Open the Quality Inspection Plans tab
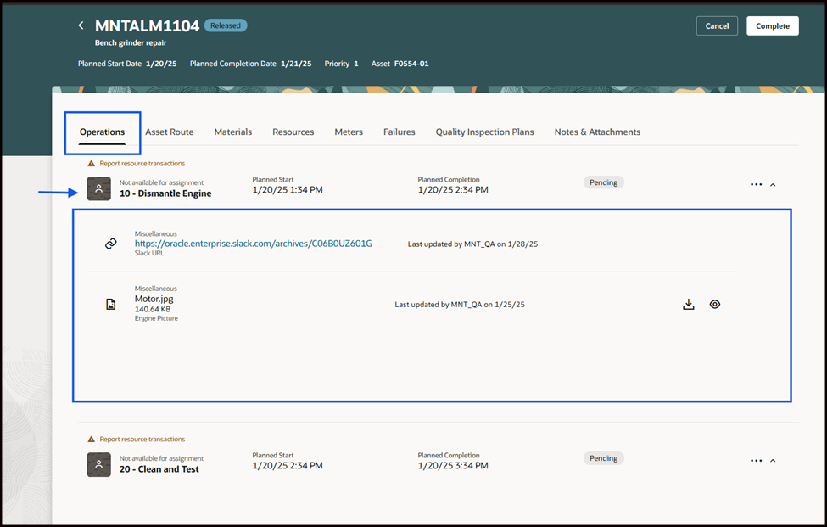The height and width of the screenshot is (527, 827). tap(484, 132)
